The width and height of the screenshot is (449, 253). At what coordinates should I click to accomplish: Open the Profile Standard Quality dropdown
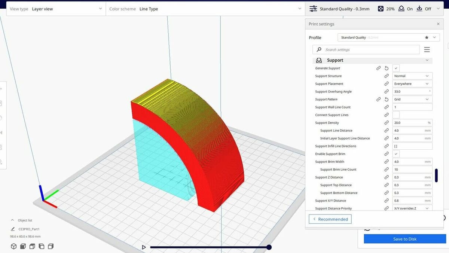point(388,37)
